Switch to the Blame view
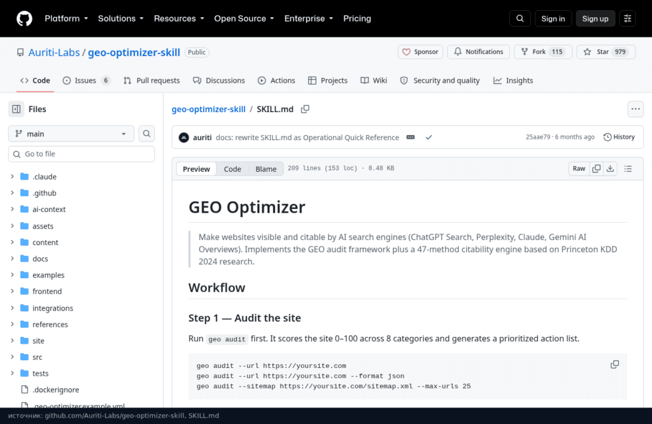The height and width of the screenshot is (424, 652). tap(266, 169)
